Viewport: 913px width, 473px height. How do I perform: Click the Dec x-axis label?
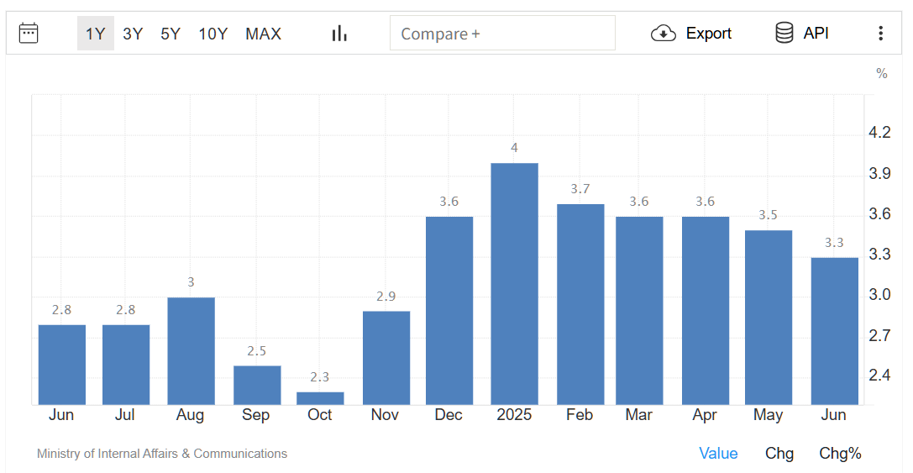pos(449,415)
